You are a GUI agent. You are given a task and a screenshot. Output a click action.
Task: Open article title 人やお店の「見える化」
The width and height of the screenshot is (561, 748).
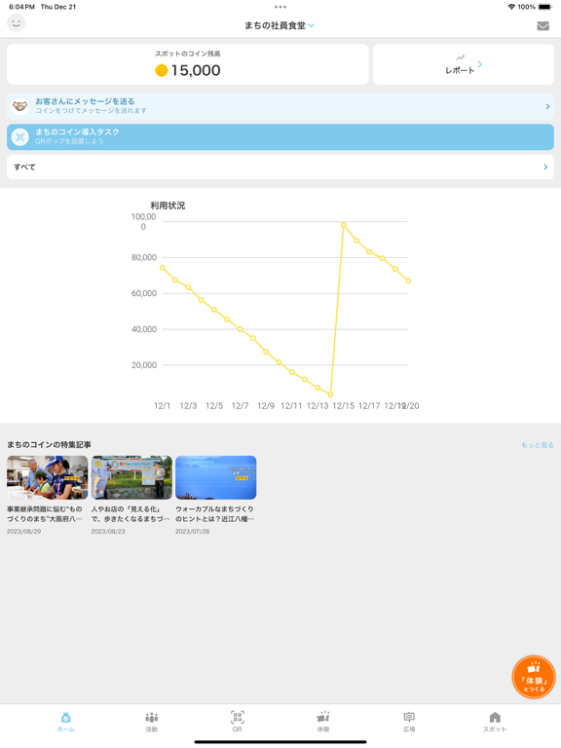[x=131, y=514]
